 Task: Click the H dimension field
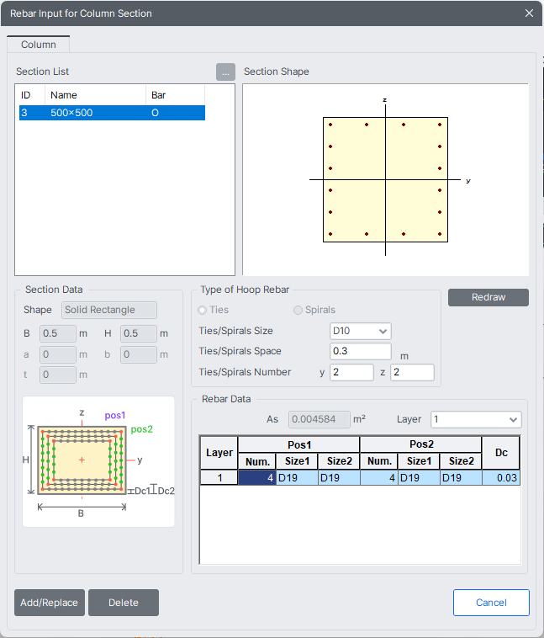[139, 333]
